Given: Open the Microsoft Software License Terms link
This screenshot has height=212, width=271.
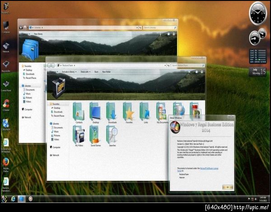Looking at the screenshot, I should [x=209, y=169].
